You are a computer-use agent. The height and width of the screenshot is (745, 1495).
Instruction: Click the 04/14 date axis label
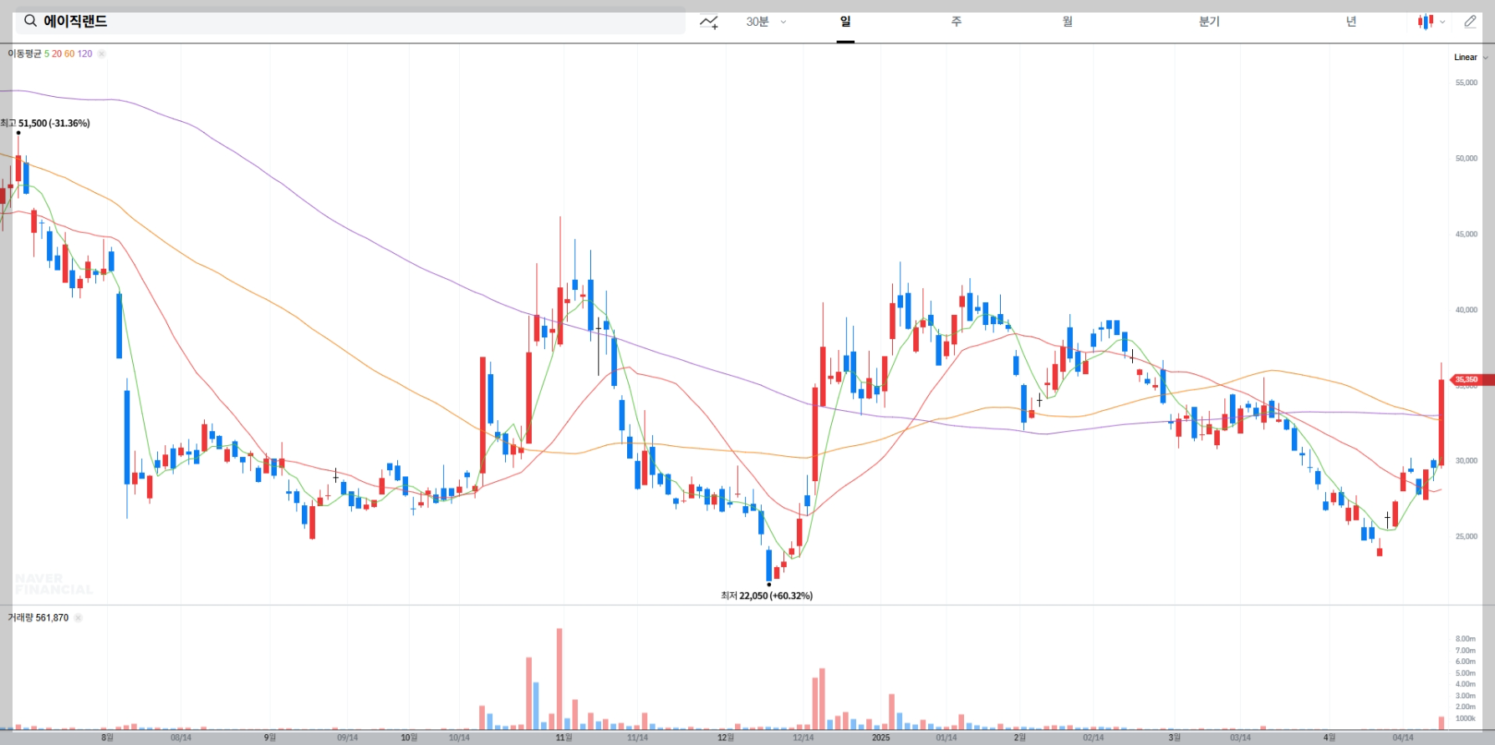pos(1402,737)
